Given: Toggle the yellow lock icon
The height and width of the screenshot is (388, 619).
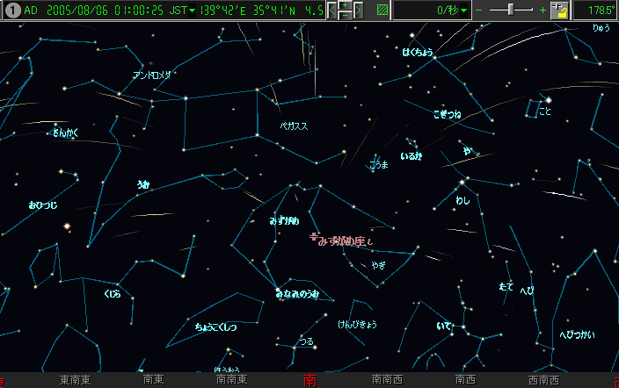Looking at the screenshot, I should [559, 11].
